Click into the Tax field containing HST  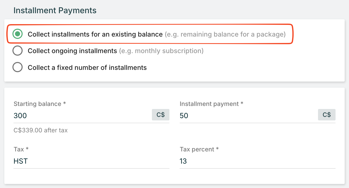pyautogui.click(x=91, y=161)
